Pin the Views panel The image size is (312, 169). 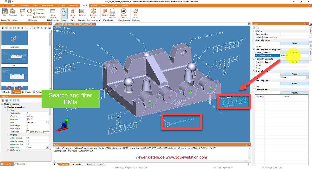tap(47, 24)
